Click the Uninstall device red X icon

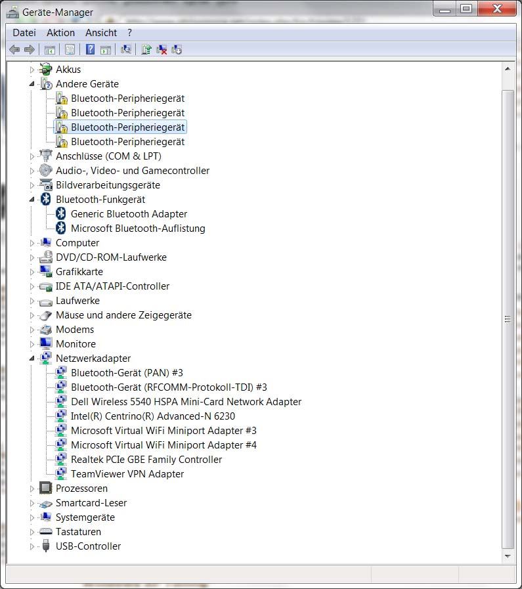(x=162, y=50)
